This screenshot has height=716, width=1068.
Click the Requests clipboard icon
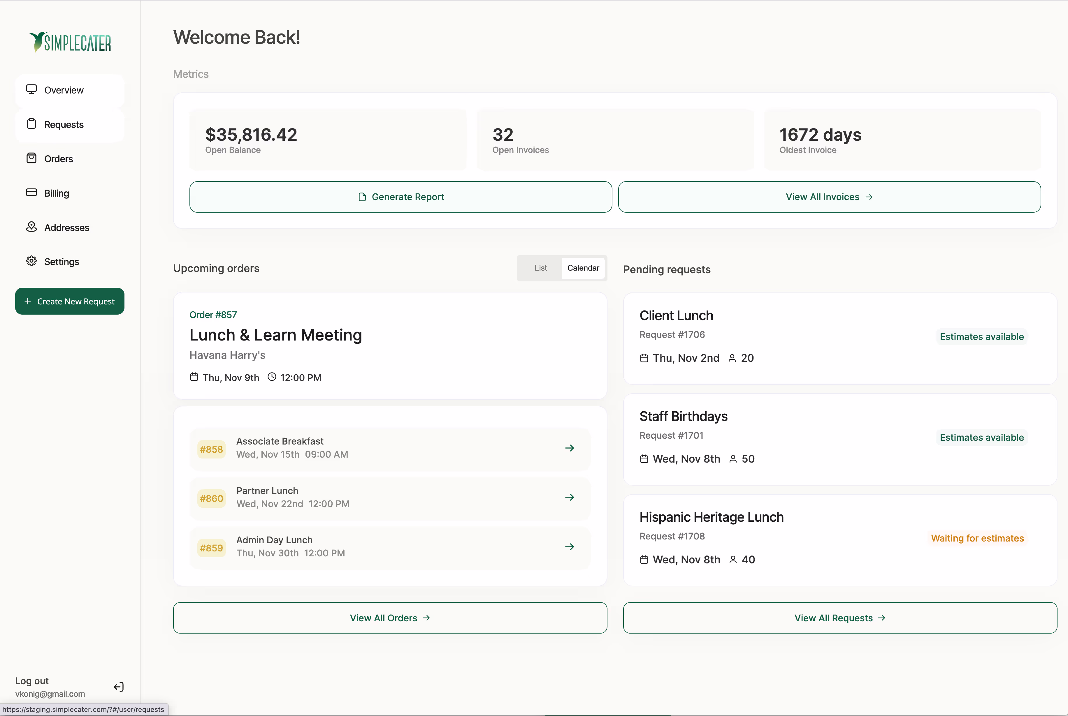(x=31, y=124)
